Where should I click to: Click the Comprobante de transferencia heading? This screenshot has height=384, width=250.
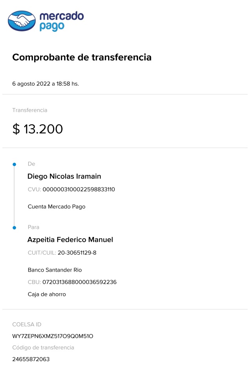(82, 57)
